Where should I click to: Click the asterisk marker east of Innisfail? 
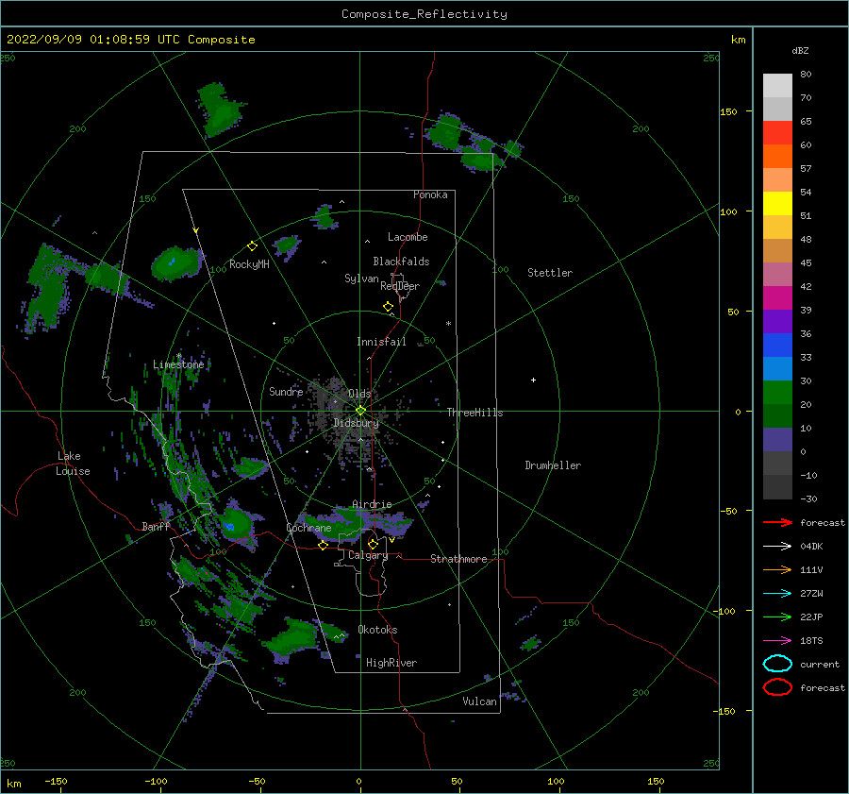click(x=448, y=324)
